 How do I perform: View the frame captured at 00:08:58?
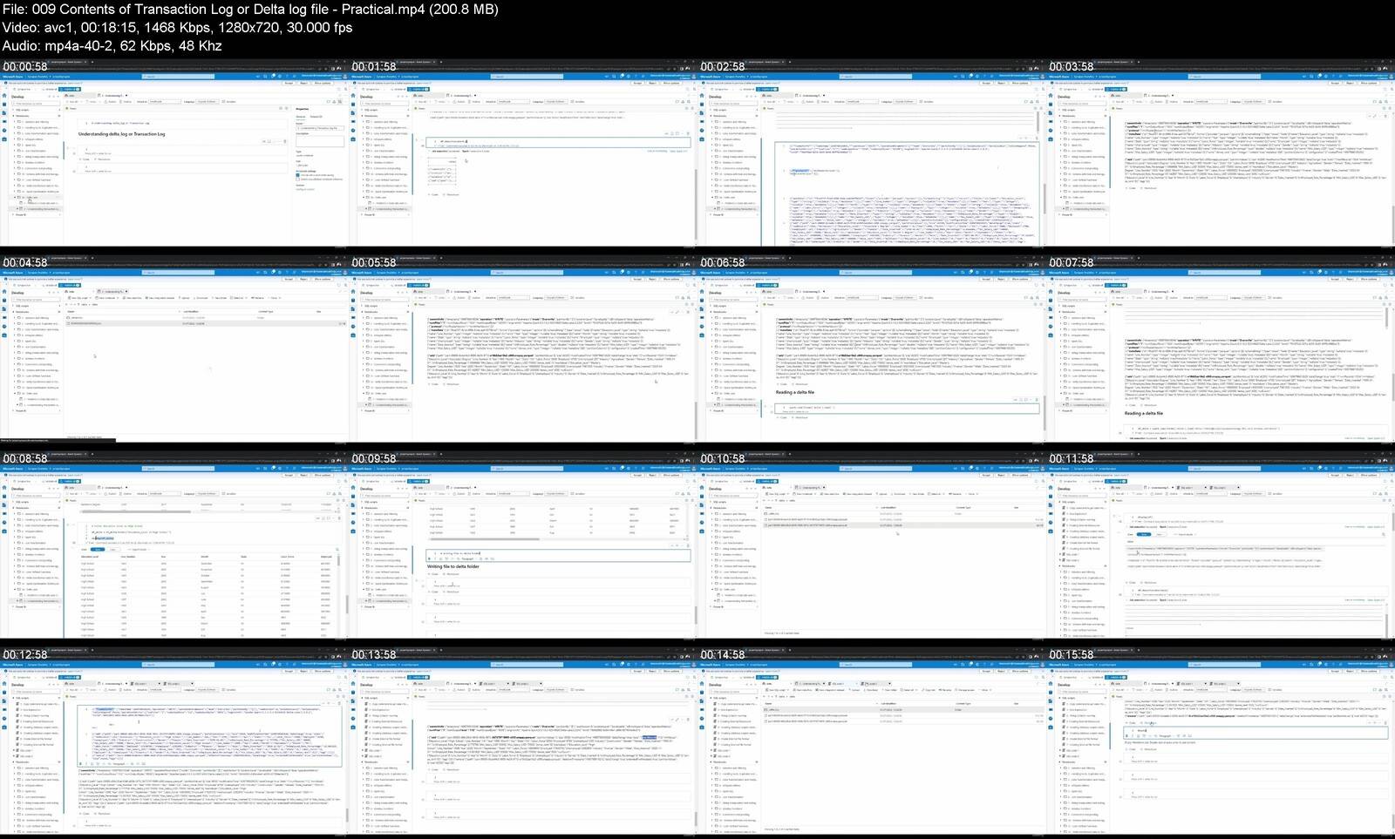point(174,545)
